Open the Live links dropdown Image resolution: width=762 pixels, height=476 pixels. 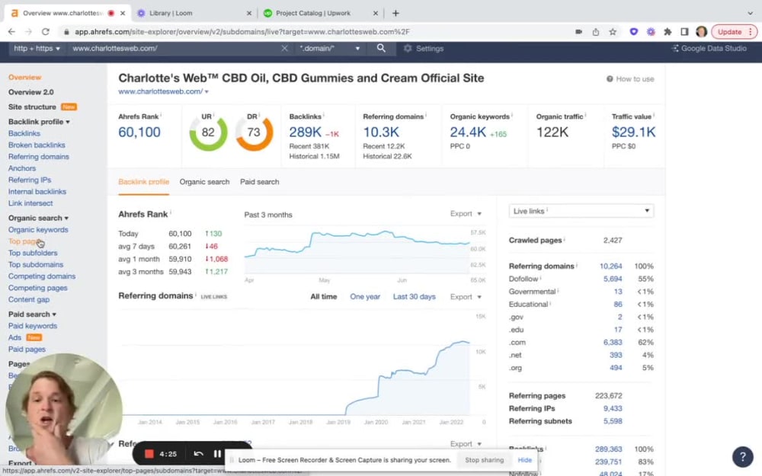click(x=581, y=211)
